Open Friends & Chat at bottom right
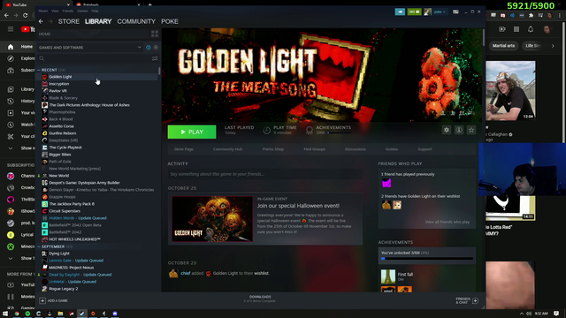The image size is (566, 318). (467, 300)
